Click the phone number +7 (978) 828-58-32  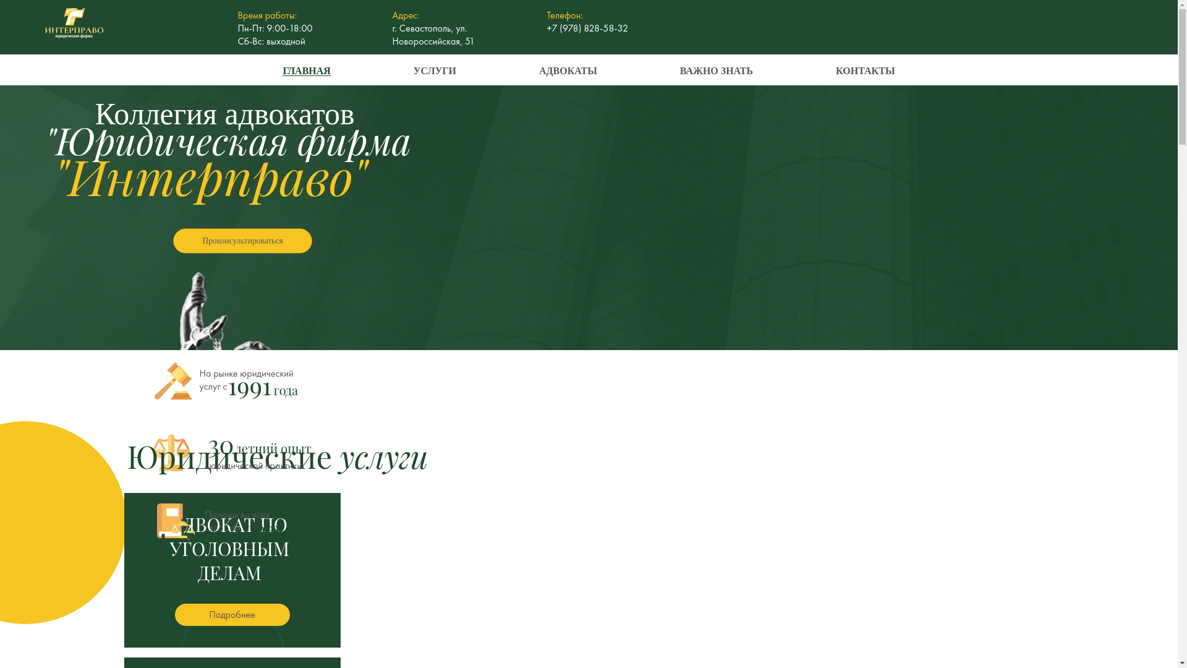pyautogui.click(x=587, y=28)
